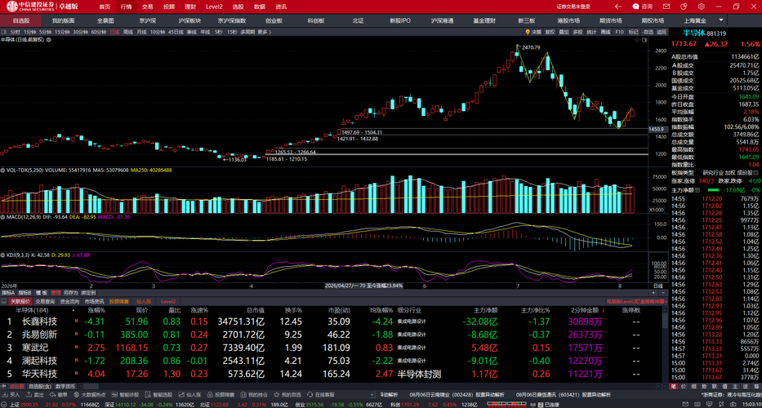
Task: Click 成份股 link in side panel
Action: click(744, 172)
